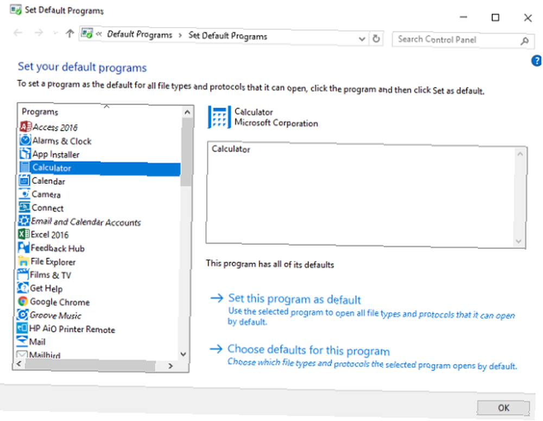Screen dimensions: 543x421
Task: Click Choose defaults for this program
Action: click(x=308, y=350)
